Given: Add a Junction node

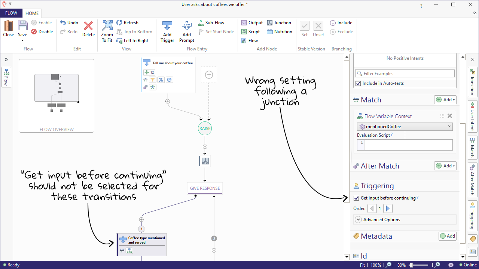Looking at the screenshot, I should coord(279,23).
